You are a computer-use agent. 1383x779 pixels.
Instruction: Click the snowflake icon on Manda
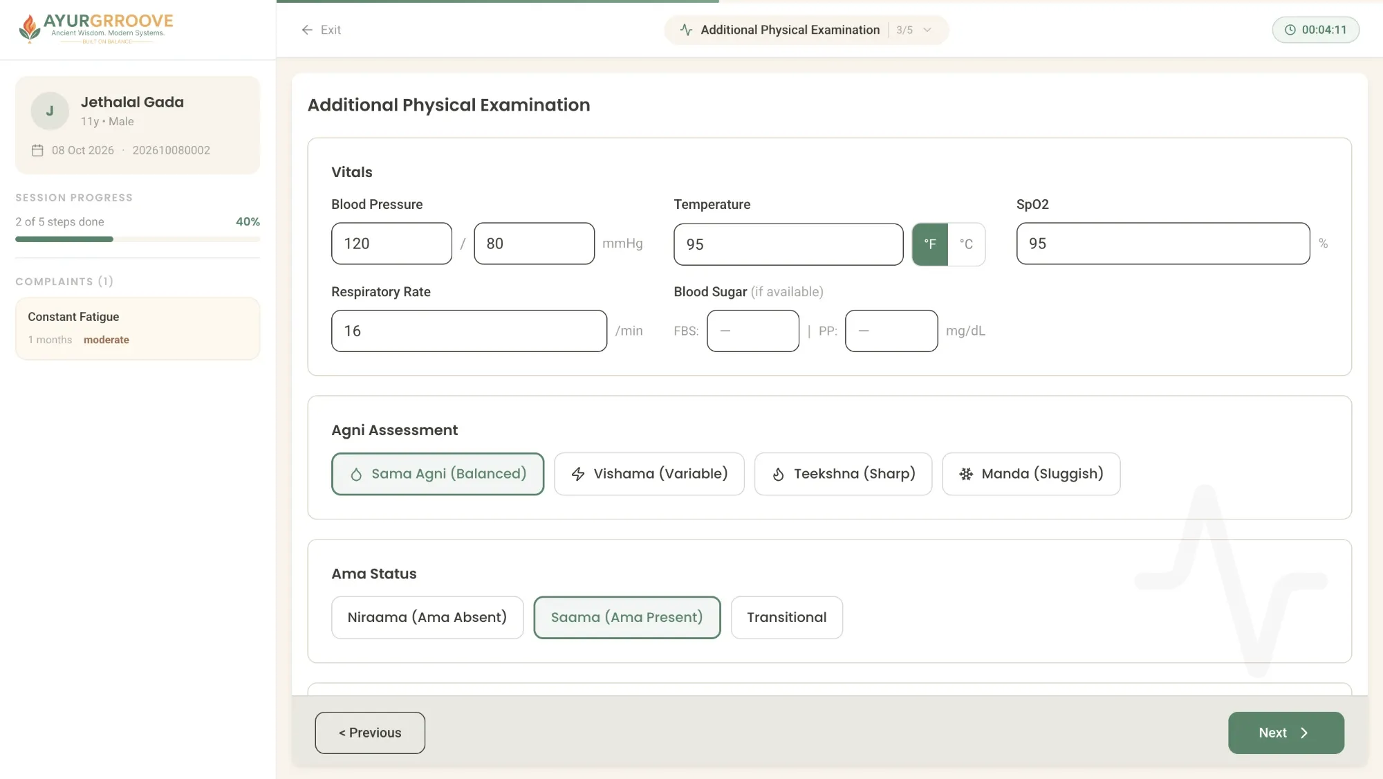pyautogui.click(x=966, y=474)
